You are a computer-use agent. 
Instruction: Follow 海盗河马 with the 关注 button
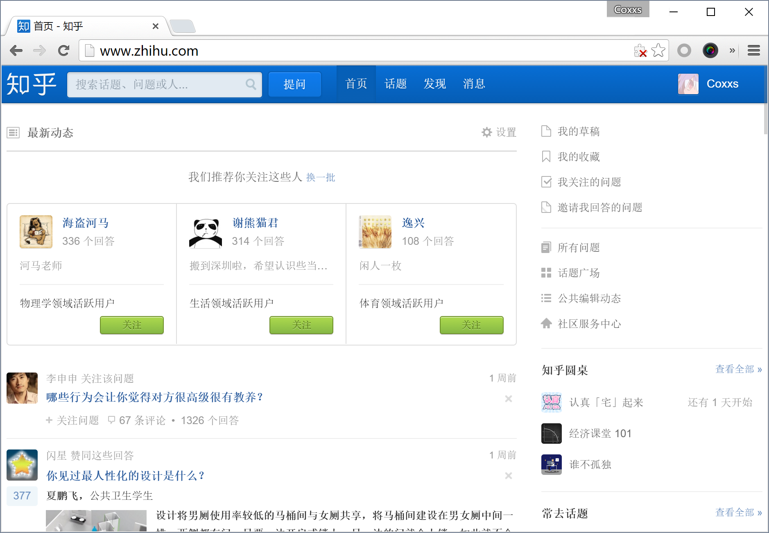pyautogui.click(x=131, y=325)
